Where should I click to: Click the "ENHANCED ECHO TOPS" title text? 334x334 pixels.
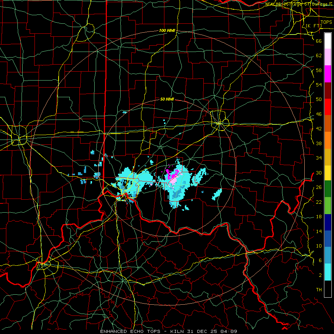point(130,331)
